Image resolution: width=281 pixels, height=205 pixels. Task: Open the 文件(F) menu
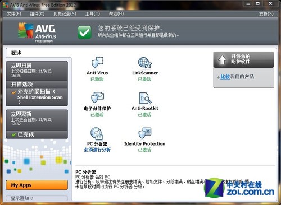click(x=14, y=13)
